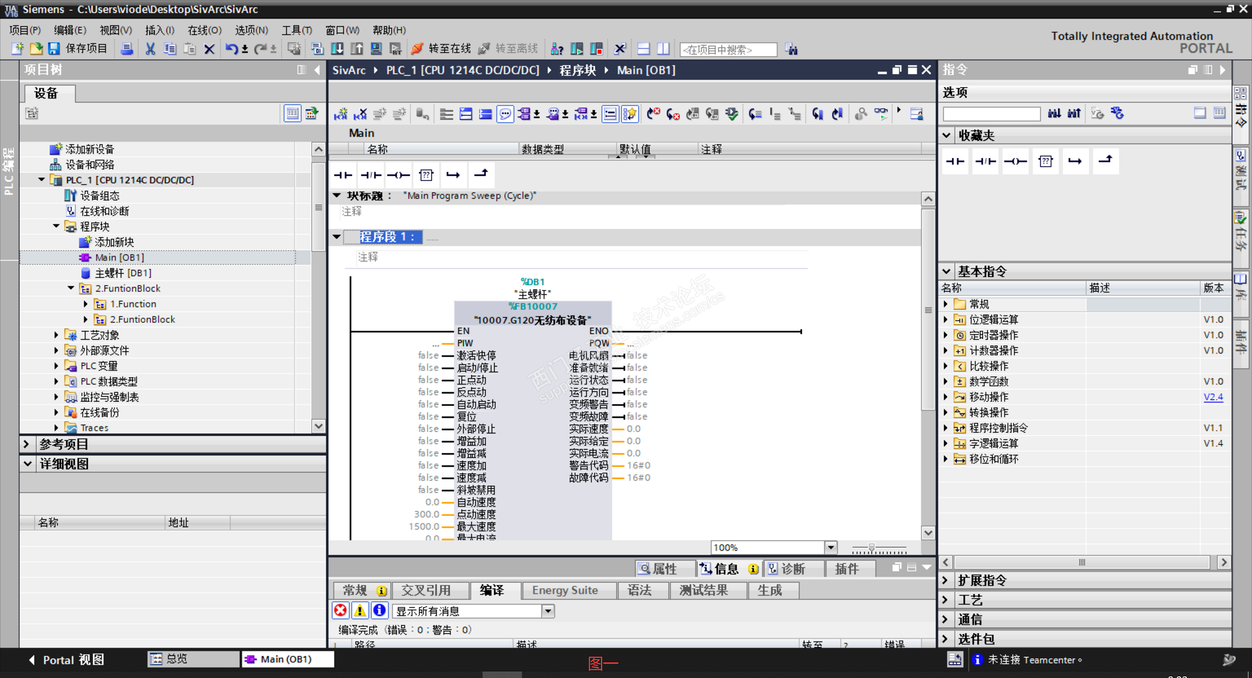Switch to the 交叉引用 tab
The width and height of the screenshot is (1252, 678).
[425, 591]
